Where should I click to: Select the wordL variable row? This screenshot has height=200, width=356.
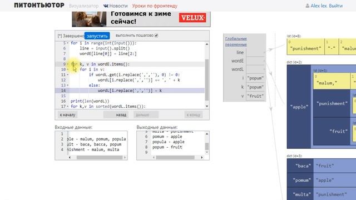coord(245,69)
